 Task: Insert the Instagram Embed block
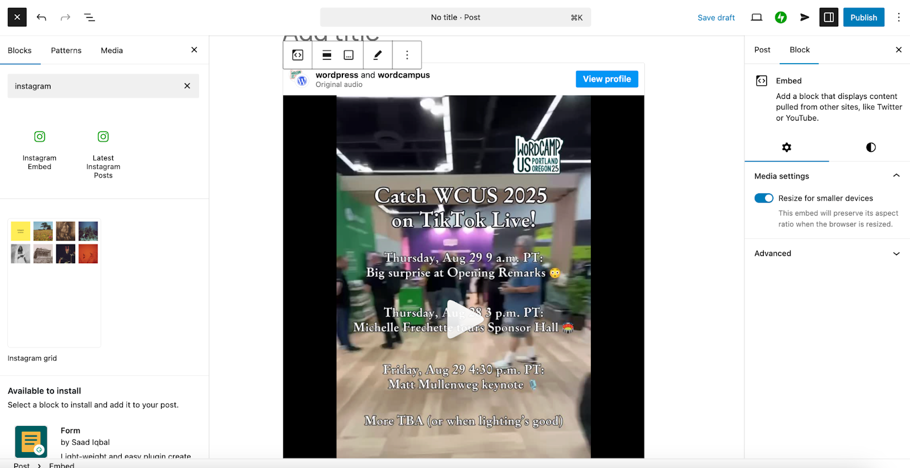coord(39,150)
